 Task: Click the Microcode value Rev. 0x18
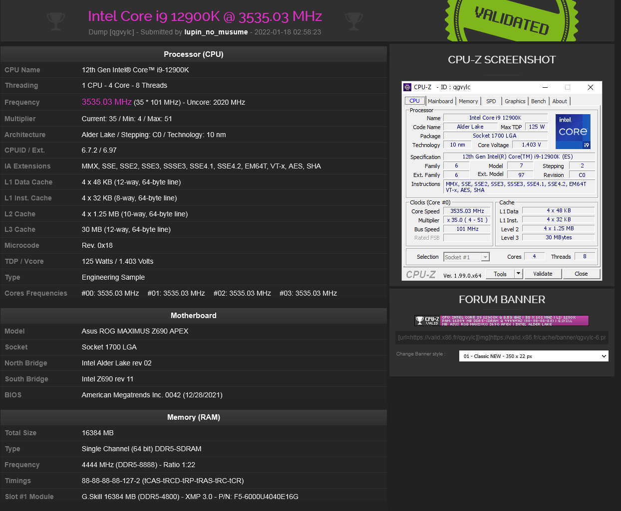click(x=97, y=245)
